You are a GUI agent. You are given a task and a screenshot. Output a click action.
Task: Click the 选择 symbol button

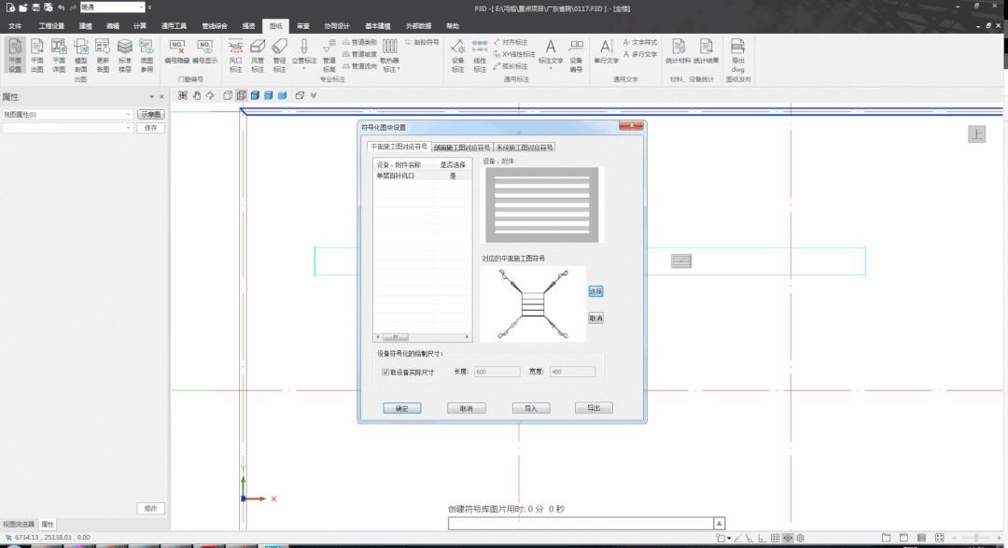click(x=595, y=291)
